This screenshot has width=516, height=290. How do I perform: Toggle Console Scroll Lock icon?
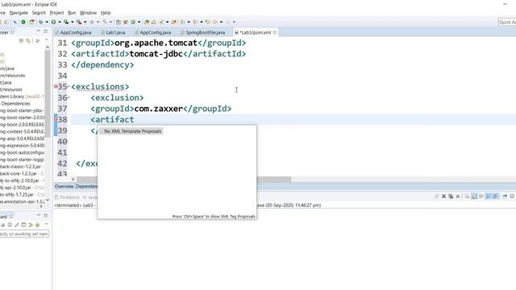pyautogui.click(x=474, y=197)
